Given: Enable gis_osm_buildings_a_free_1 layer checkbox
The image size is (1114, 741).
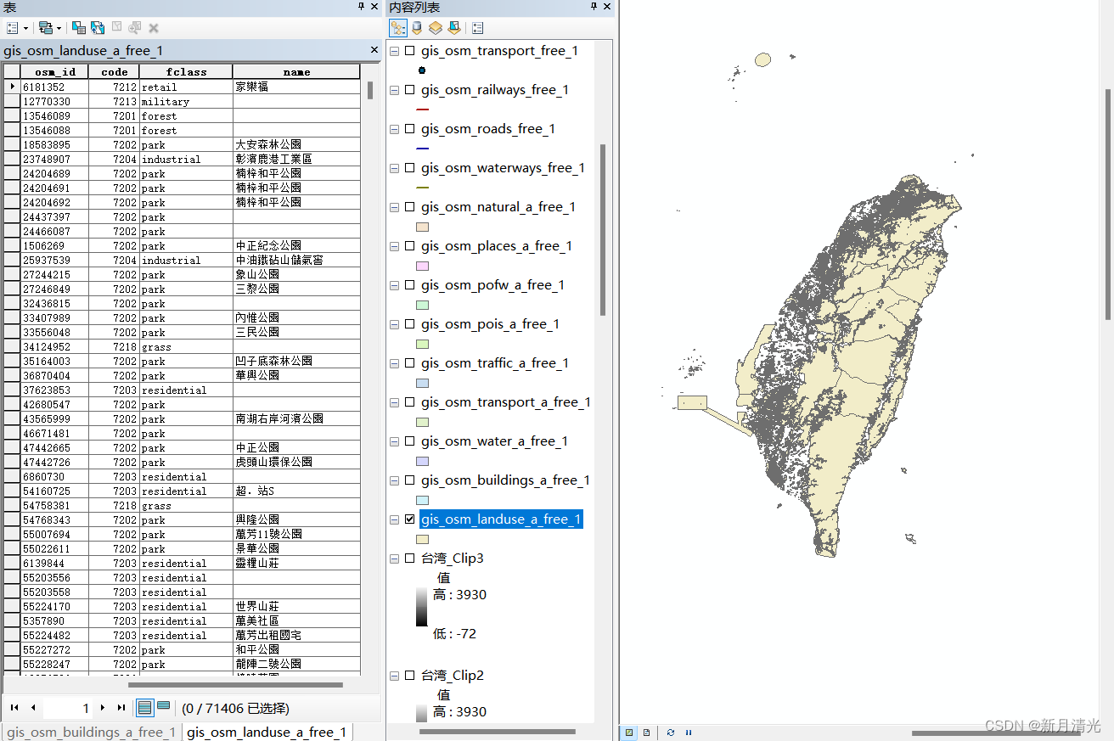Looking at the screenshot, I should [x=410, y=480].
